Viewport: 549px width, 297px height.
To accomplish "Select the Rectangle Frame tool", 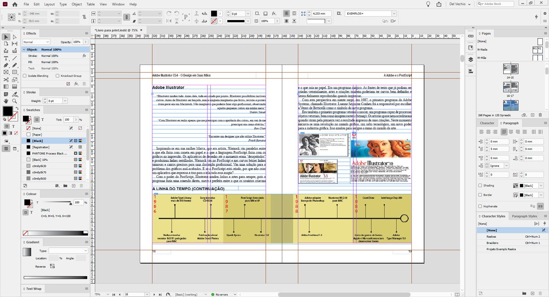I will (6, 72).
